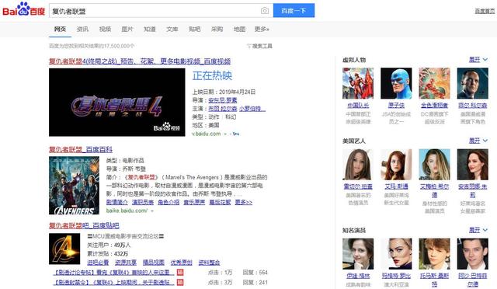497x289 pixels.
Task: Open the 资源共享 Tieba link
Action: tap(126, 263)
